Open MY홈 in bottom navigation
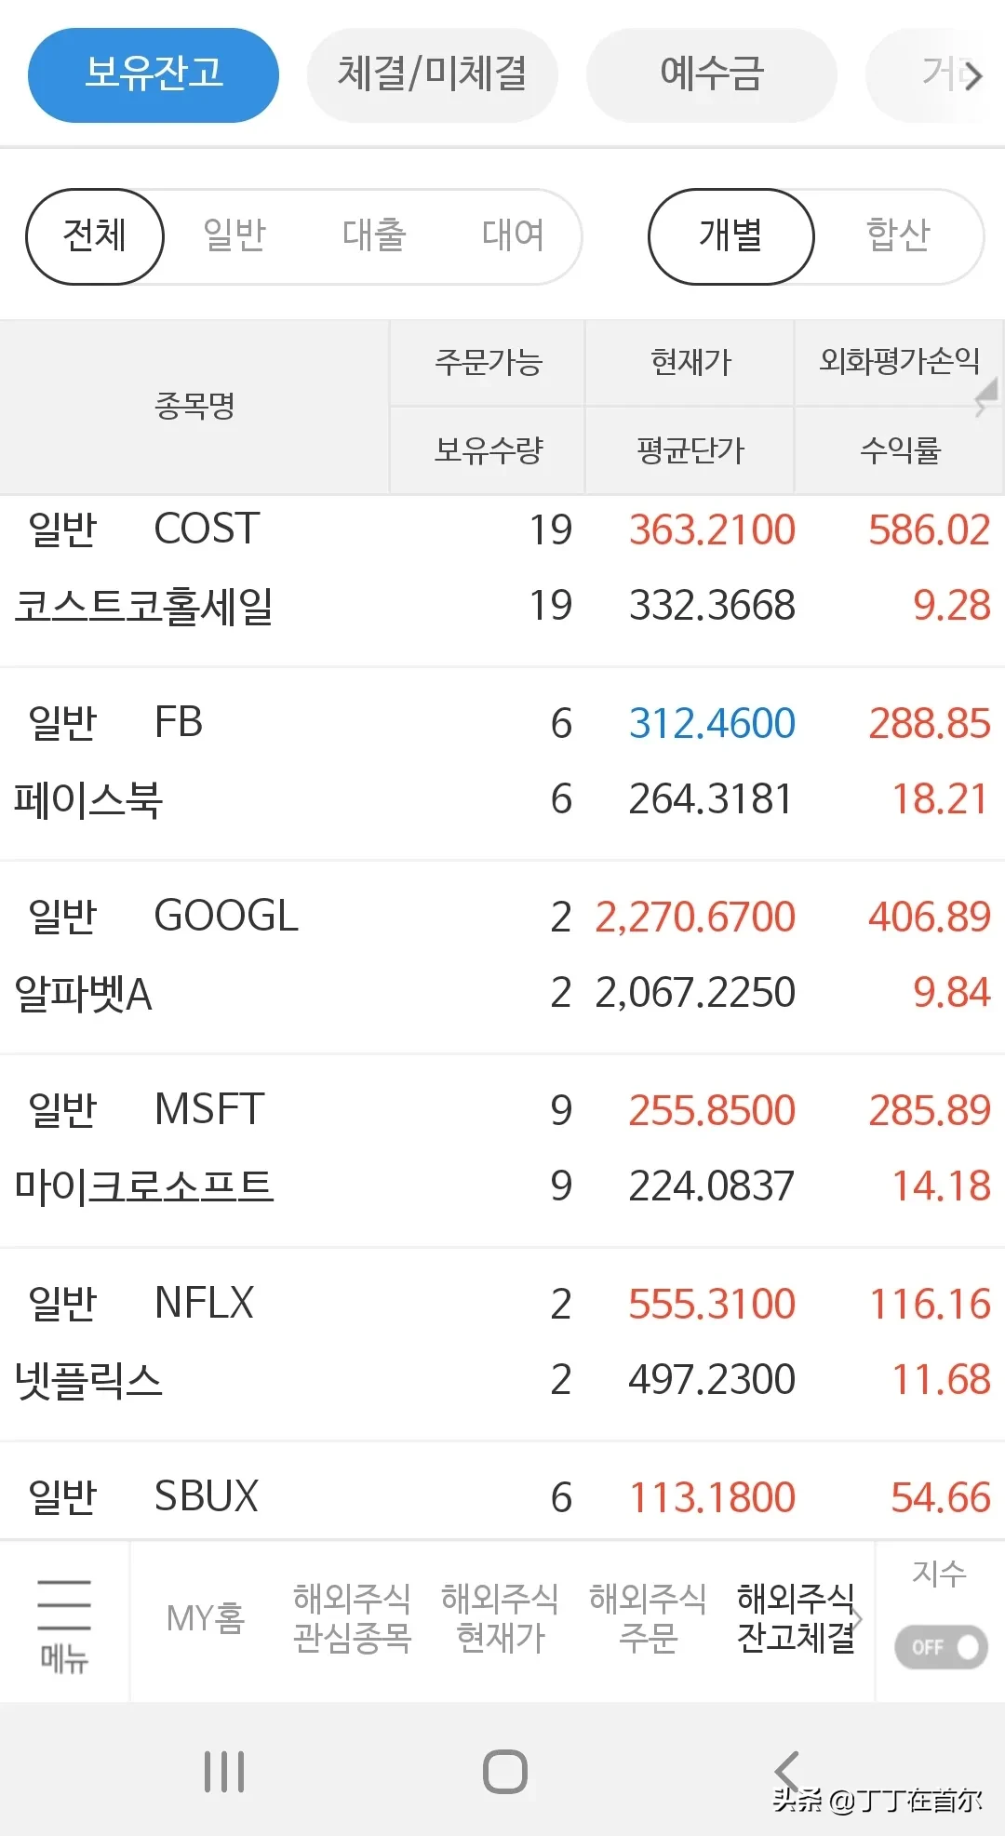 (205, 1617)
